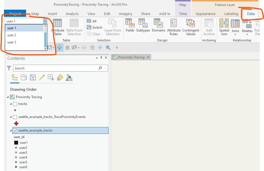Close the Contents pane

pos(106,58)
